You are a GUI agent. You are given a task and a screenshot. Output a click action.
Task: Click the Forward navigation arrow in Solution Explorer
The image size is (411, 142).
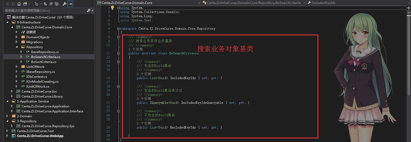click(x=13, y=4)
